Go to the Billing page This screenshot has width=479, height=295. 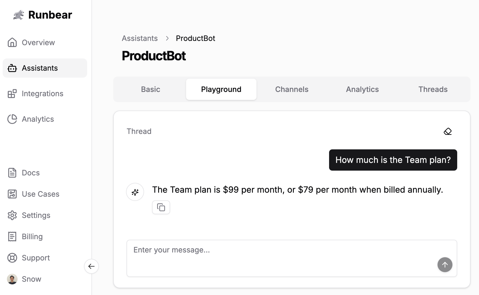point(32,237)
